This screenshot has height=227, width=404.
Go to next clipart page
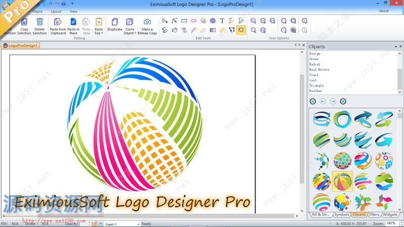click(x=333, y=101)
